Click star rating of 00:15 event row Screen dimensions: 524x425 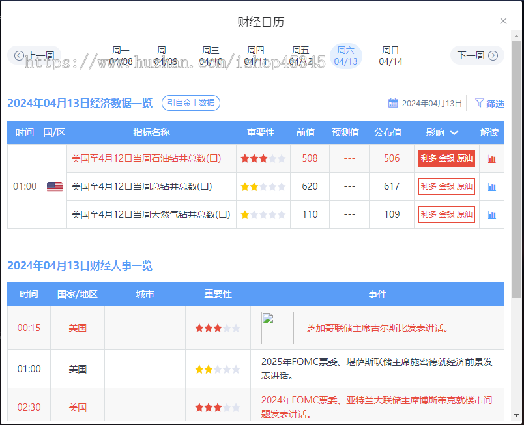[x=218, y=329]
